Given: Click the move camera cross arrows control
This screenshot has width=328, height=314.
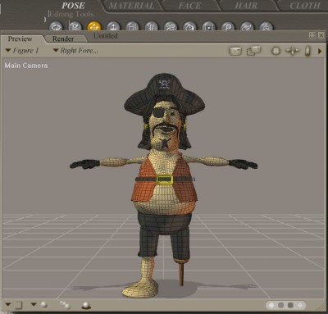Looking at the screenshot, I should tap(293, 51).
